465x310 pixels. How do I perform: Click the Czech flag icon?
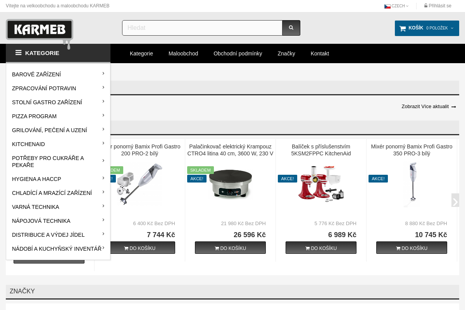click(x=387, y=6)
